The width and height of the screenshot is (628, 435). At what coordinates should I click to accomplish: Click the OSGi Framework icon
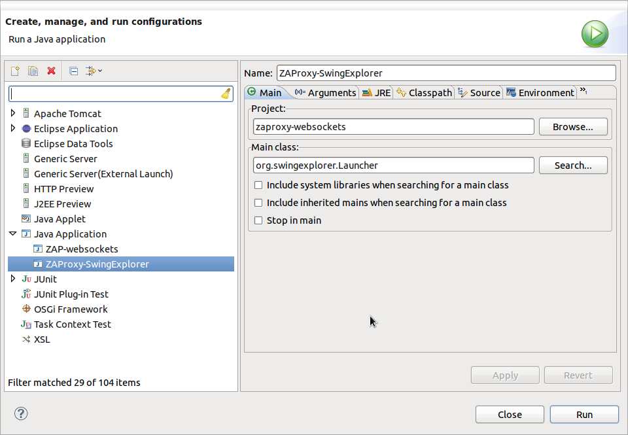click(26, 309)
